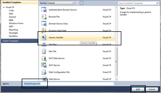
Task: Click the Add button
Action: pyautogui.click(x=138, y=89)
